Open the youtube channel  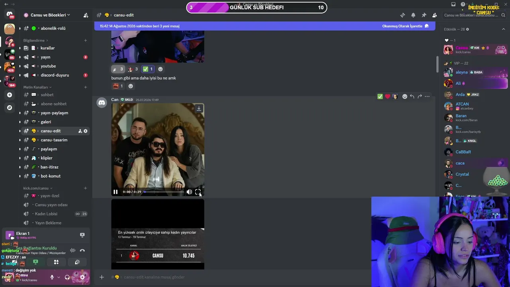tap(55, 66)
